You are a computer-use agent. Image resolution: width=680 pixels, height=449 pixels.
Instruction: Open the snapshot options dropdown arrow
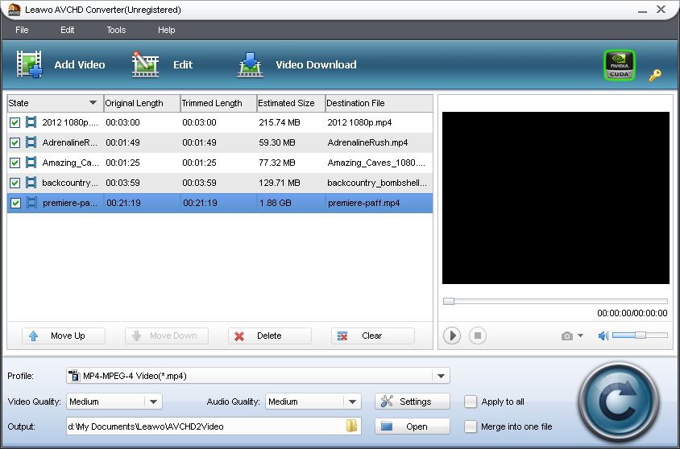(x=580, y=336)
